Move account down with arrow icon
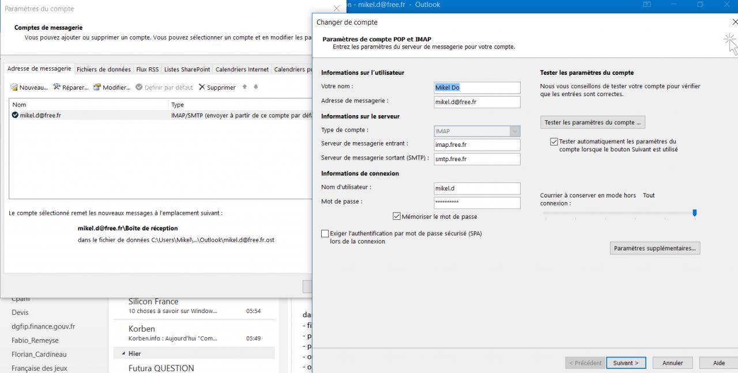 pyautogui.click(x=256, y=87)
